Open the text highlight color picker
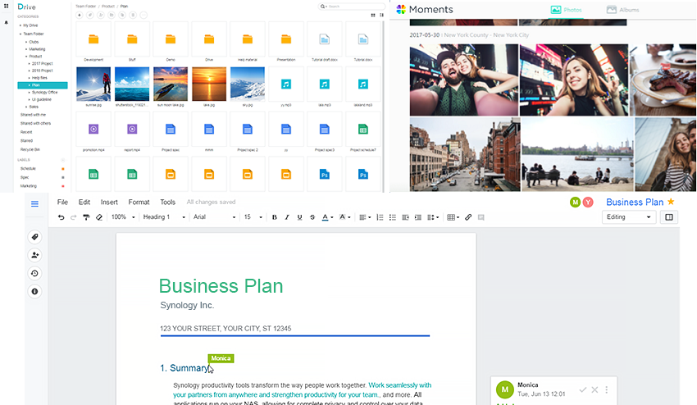Image resolution: width=697 pixels, height=405 pixels. (x=344, y=217)
